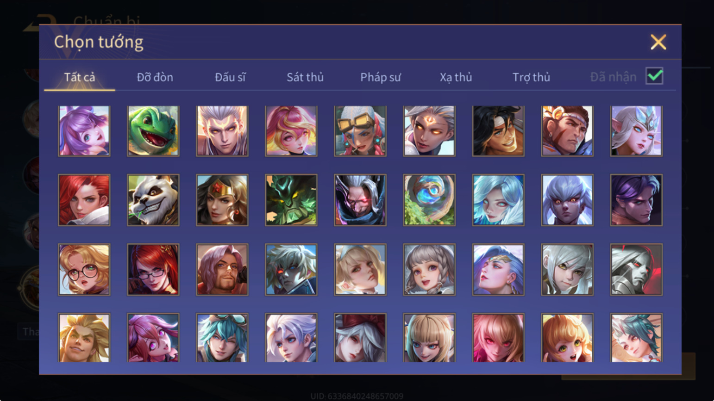Select the icy blue-haired woman portrait
This screenshot has width=714, height=401.
tap(498, 200)
